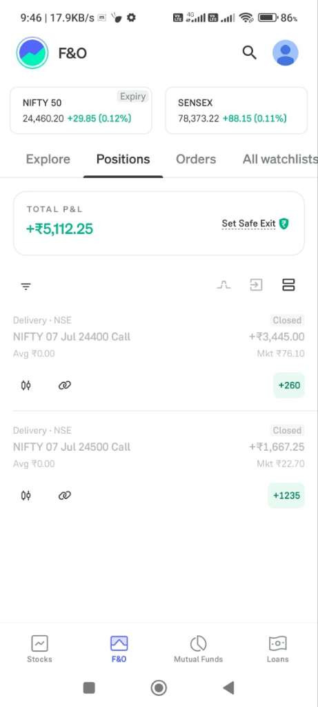This screenshot has height=707, width=318.
Task: Switch to the Orders tab
Action: 196,159
